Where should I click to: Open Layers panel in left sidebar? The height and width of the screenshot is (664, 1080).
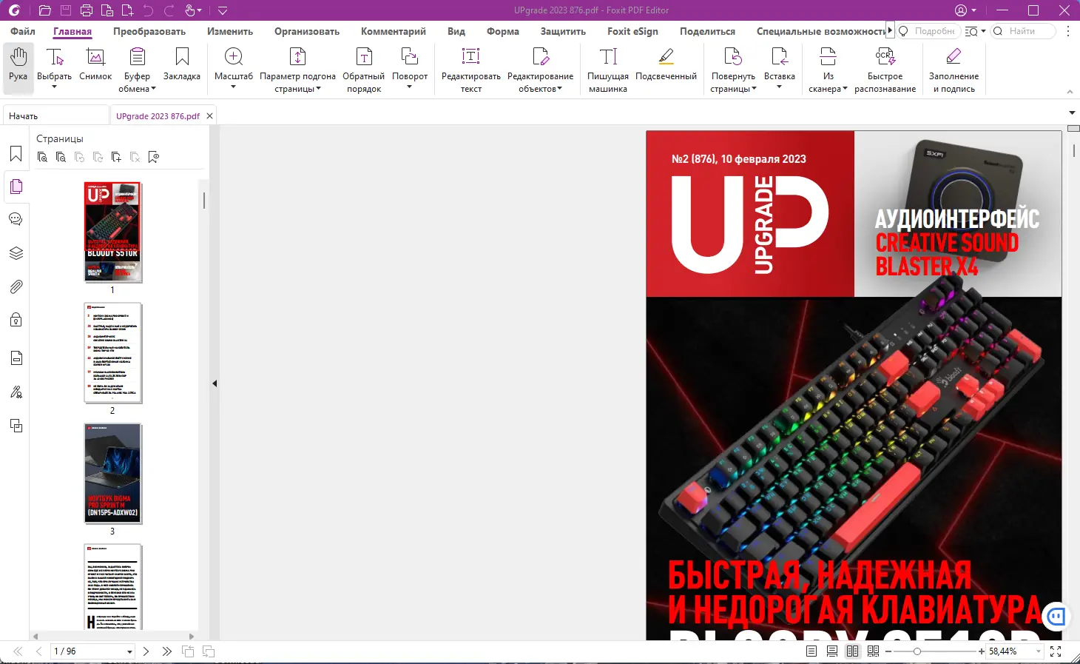pos(16,253)
